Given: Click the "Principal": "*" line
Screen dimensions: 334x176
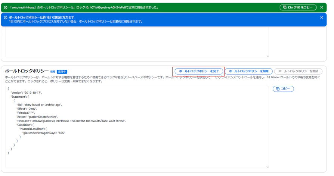Looking at the screenshot, I should (25, 113).
